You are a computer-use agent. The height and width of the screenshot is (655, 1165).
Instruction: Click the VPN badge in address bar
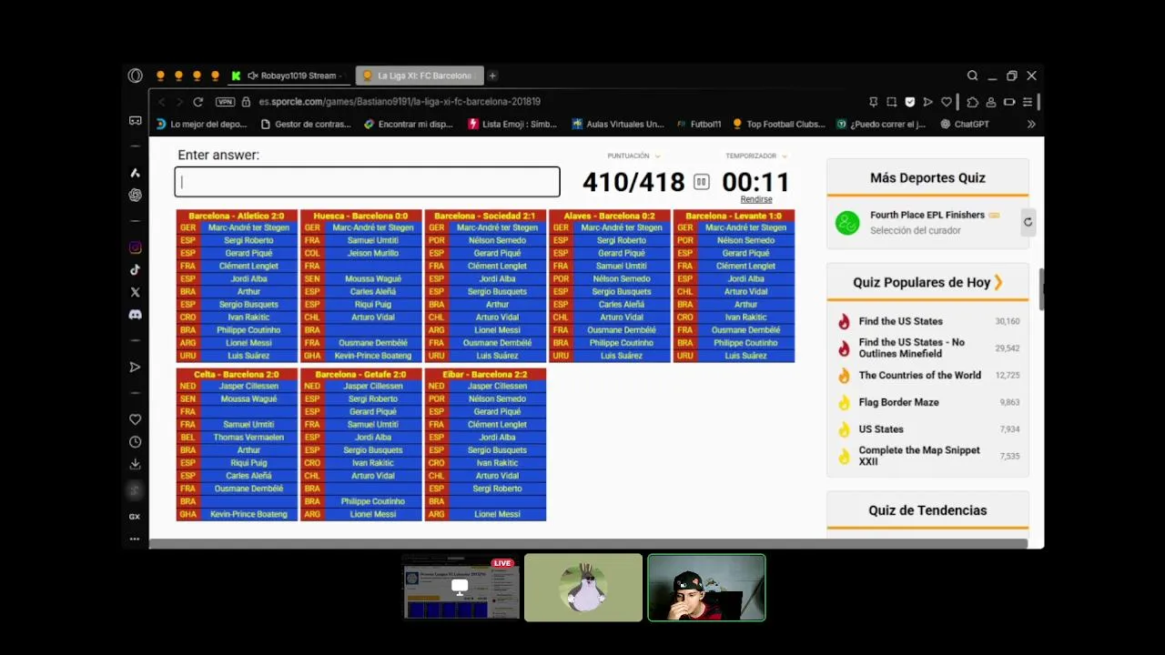tap(225, 102)
